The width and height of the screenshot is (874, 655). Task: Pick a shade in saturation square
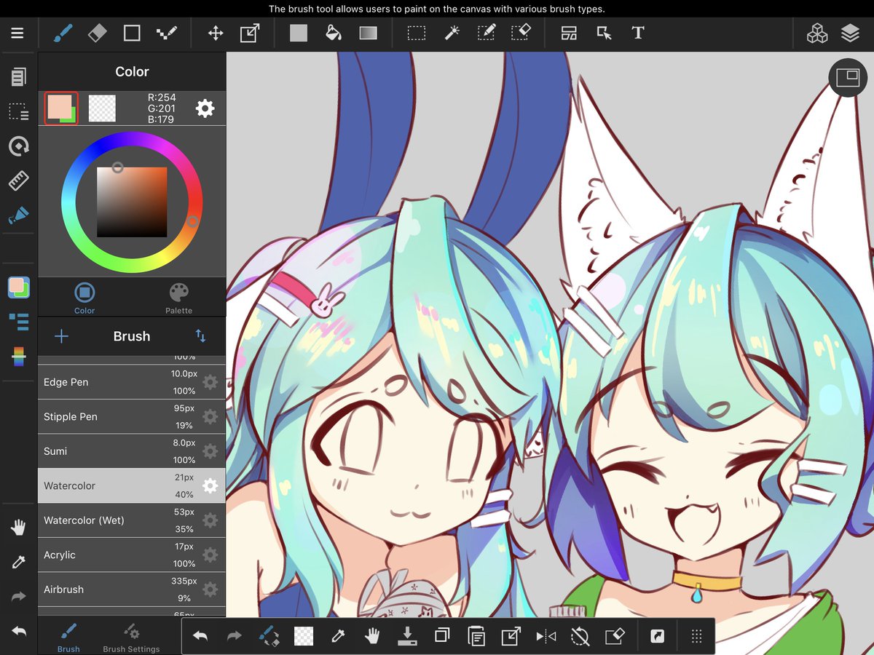pyautogui.click(x=132, y=202)
